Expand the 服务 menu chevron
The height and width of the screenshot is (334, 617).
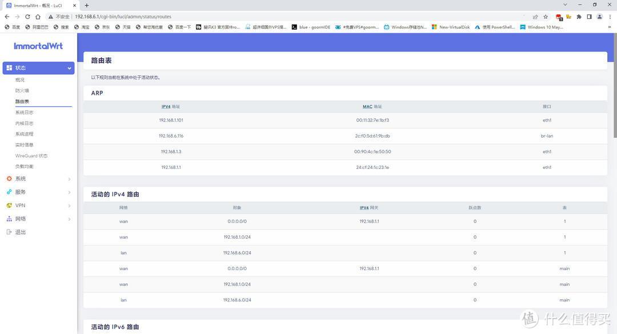pos(69,192)
